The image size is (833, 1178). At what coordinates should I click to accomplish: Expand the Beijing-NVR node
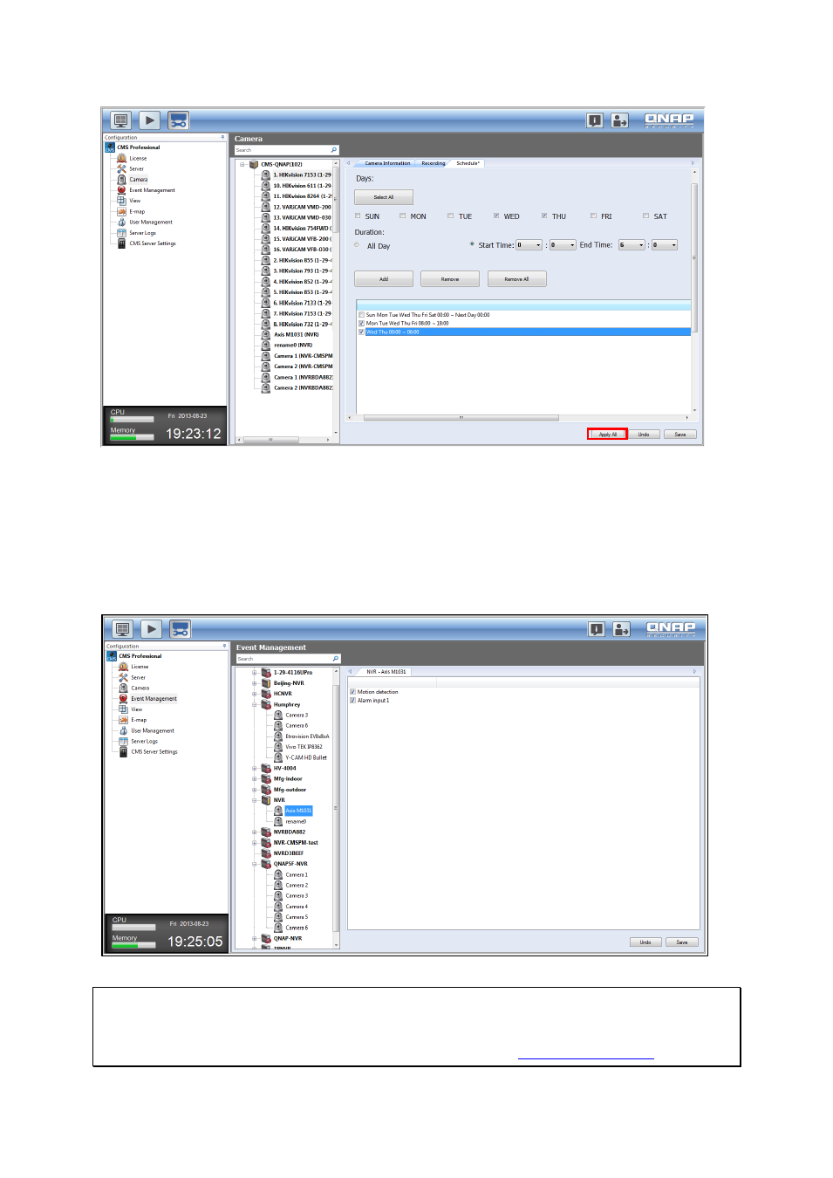click(x=255, y=683)
